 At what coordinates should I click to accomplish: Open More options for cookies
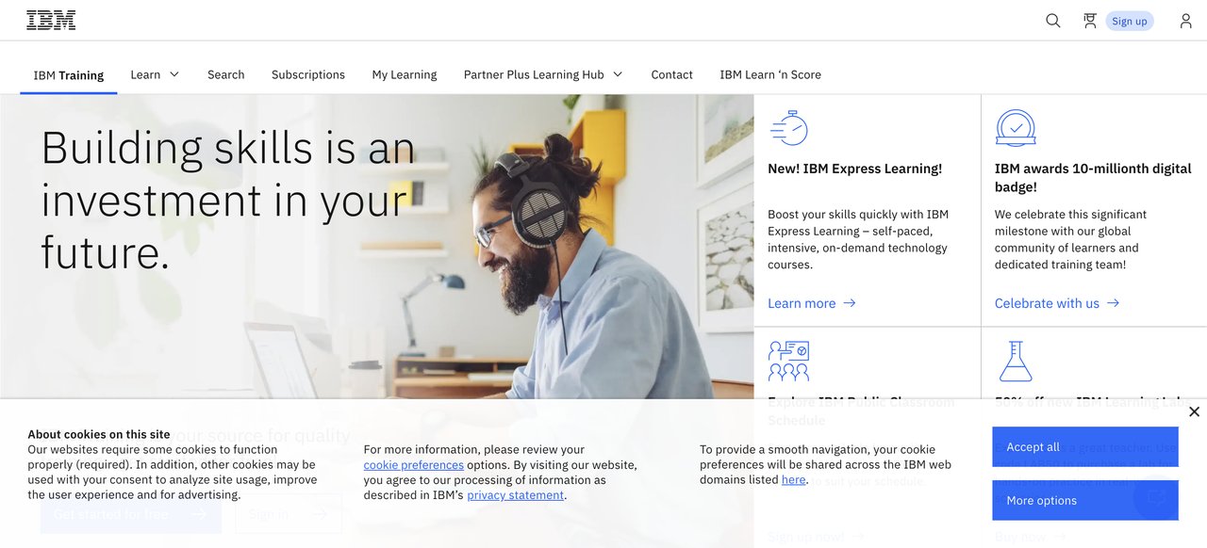[x=1085, y=500]
